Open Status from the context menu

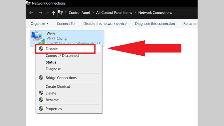tap(51, 62)
